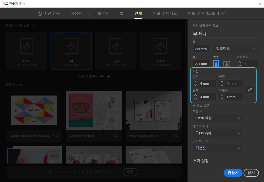Image resolution: width=264 pixels, height=182 pixels.
Task: Collapse the 고급 옵션 section
Action: [194, 105]
